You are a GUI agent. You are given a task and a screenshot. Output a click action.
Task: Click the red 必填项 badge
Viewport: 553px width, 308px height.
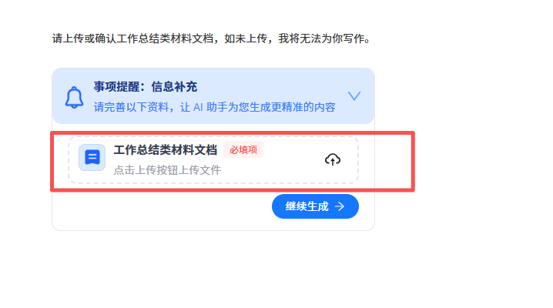[243, 150]
